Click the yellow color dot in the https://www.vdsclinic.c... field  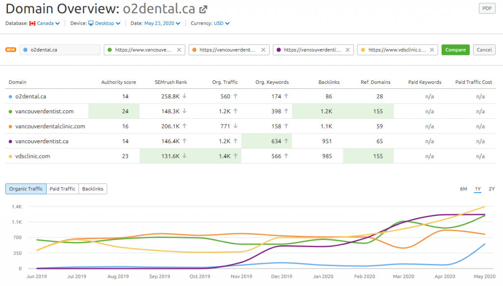[x=363, y=50]
